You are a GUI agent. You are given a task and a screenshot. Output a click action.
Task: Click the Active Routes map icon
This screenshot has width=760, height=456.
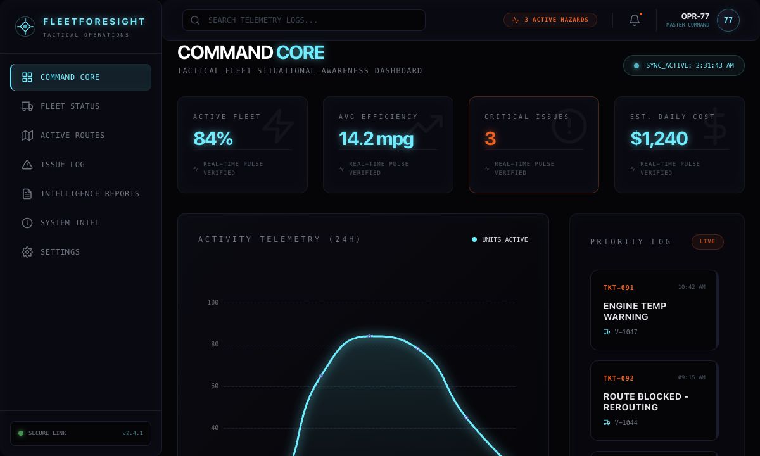point(27,136)
